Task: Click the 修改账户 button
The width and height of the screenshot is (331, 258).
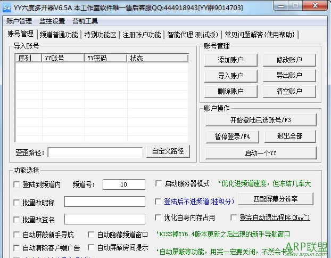Action: [x=289, y=60]
